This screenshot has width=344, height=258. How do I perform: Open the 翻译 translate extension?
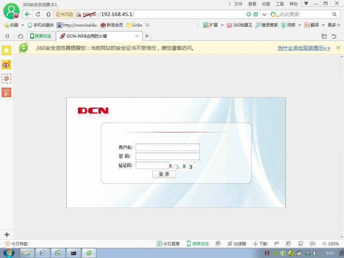click(x=311, y=25)
